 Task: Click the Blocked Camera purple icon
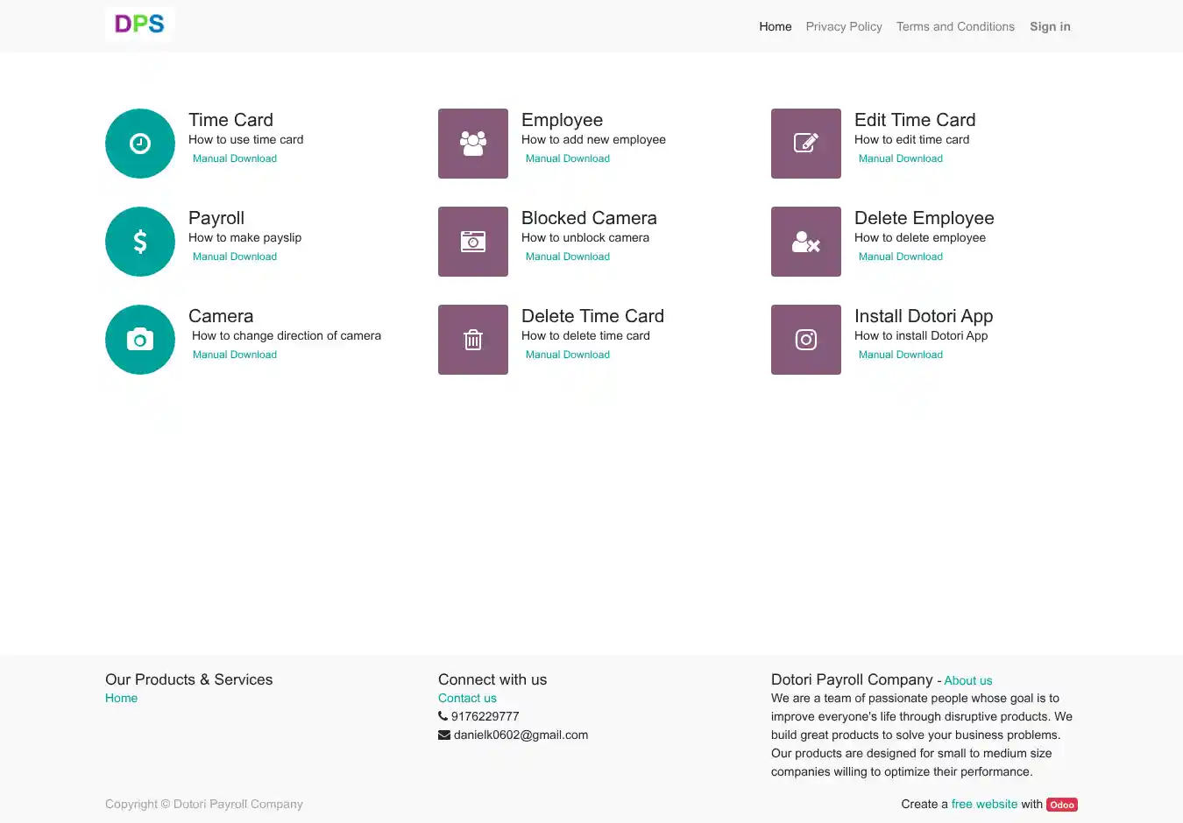tap(473, 242)
